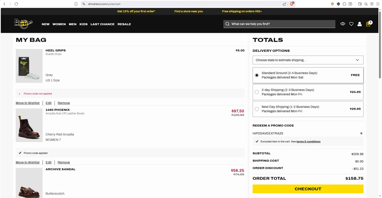Open the Brave Shields icon
Image resolution: width=382 pixels, height=198 pixels.
292,4
